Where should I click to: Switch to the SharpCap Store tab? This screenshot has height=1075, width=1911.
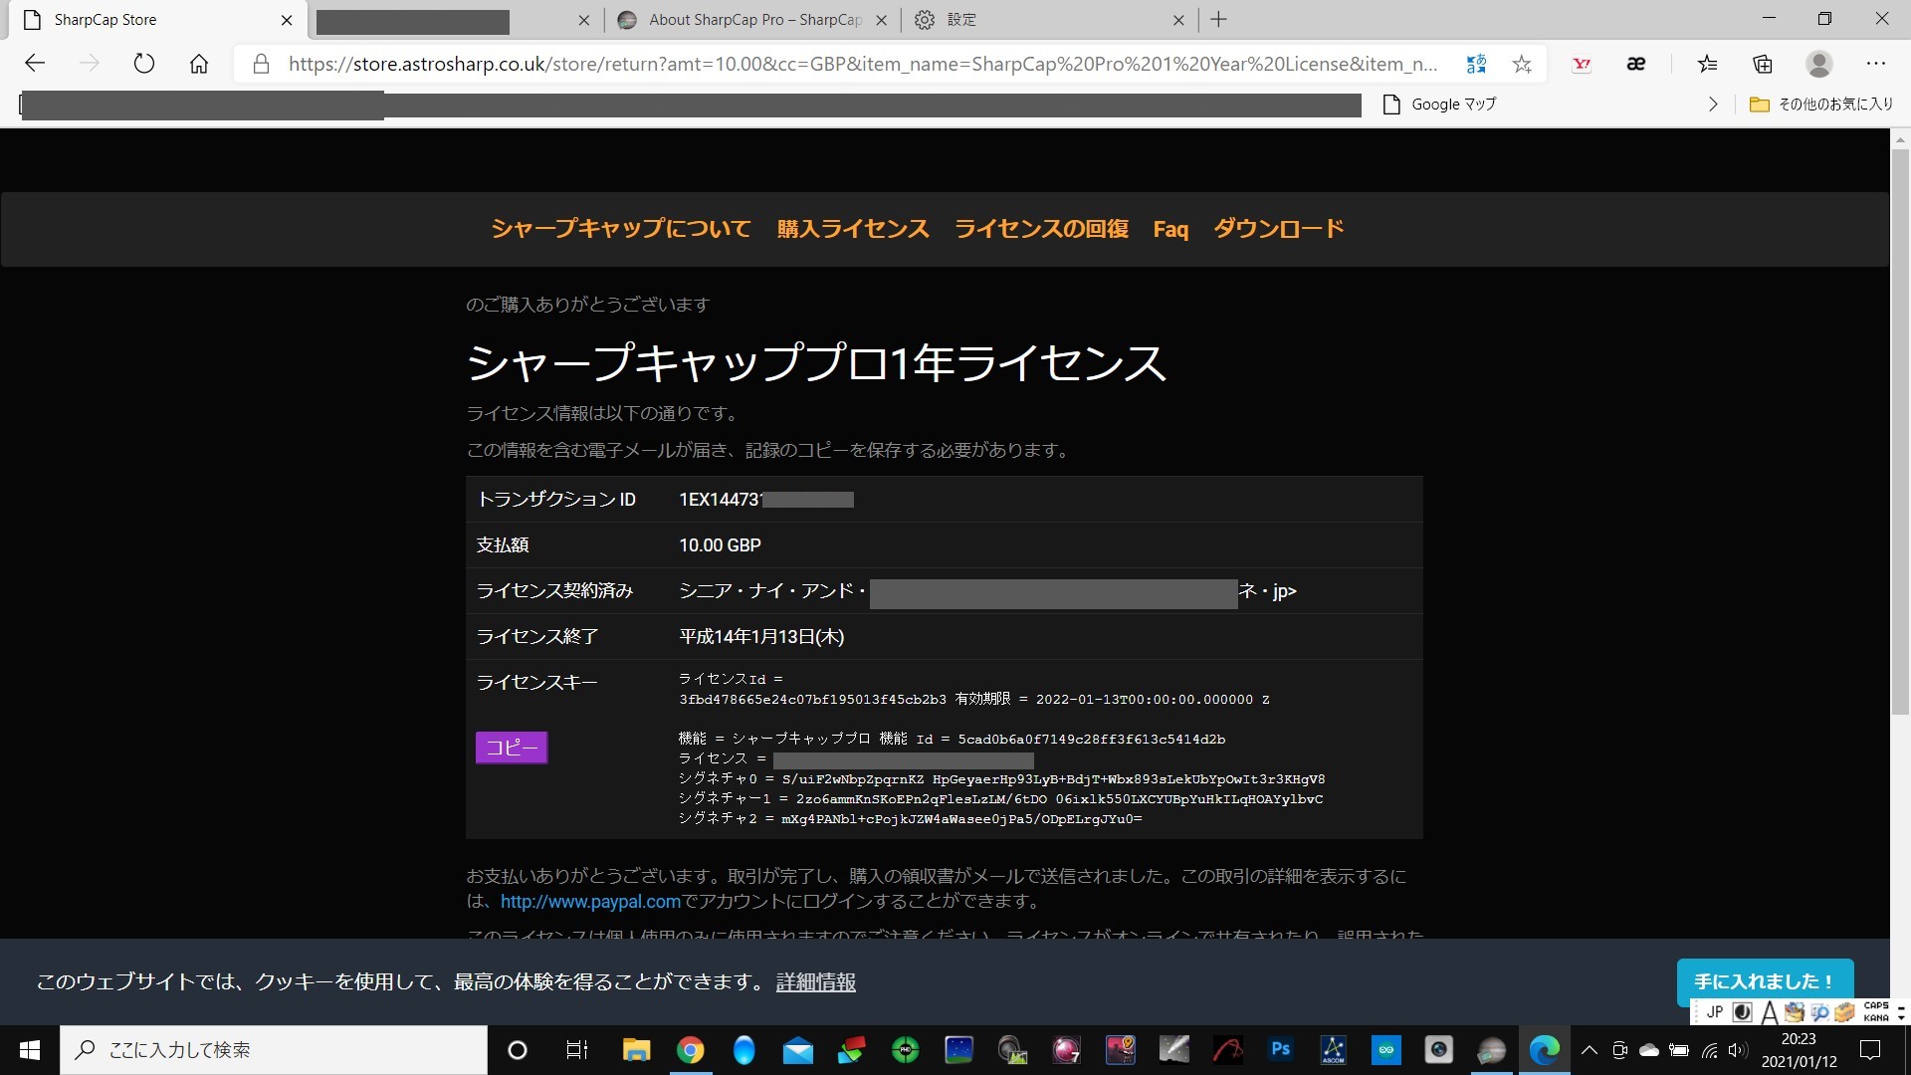pyautogui.click(x=154, y=20)
